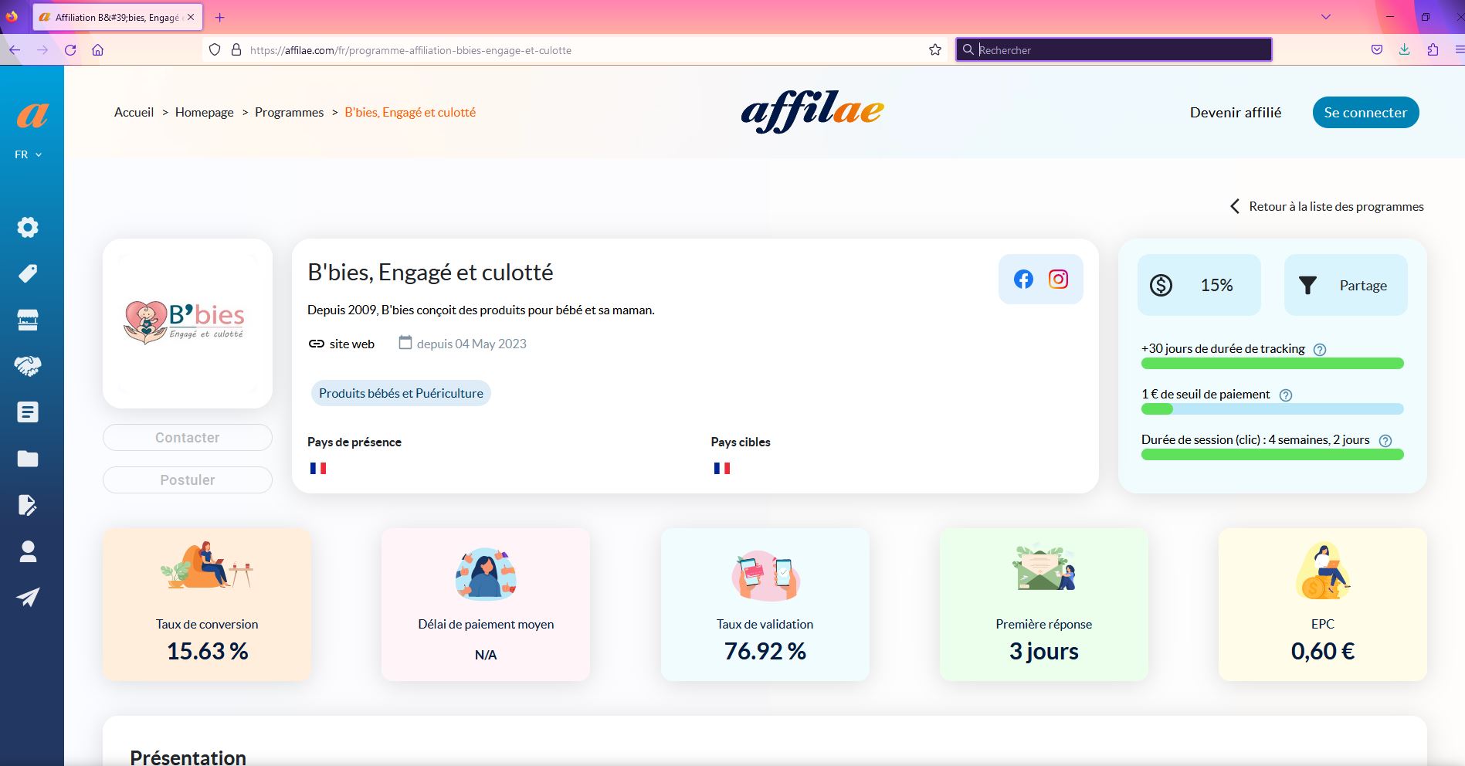Open the storefront icon in sidebar

28,320
